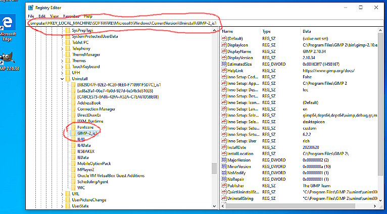Select the Connection Manager folder icon
This screenshot has height=214, width=387.
click(73, 109)
